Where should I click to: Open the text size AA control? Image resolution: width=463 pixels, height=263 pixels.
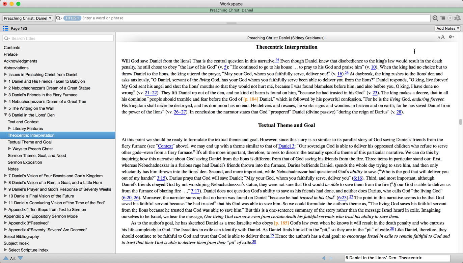[441, 37]
